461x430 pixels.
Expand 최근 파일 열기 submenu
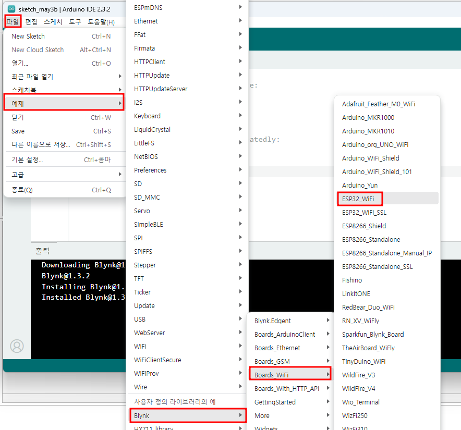[65, 77]
